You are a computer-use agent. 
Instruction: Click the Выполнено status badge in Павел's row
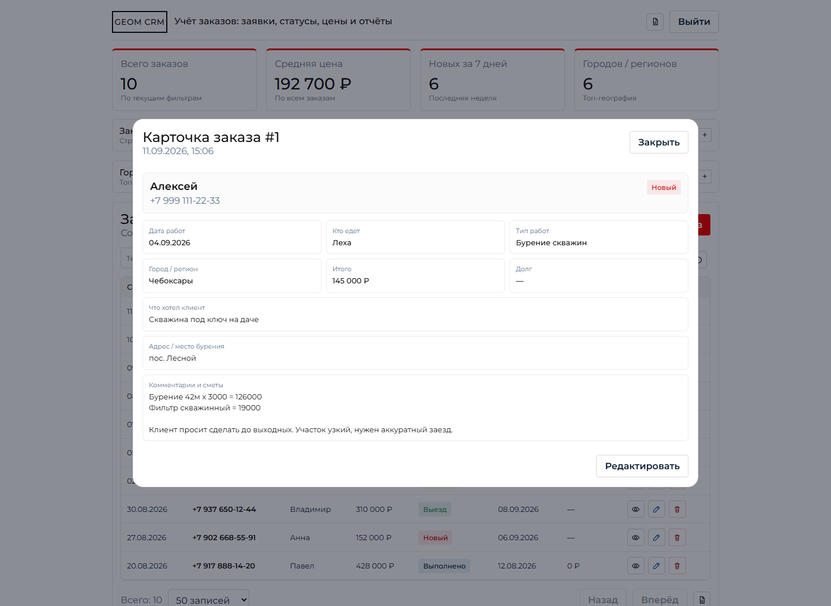pos(444,566)
